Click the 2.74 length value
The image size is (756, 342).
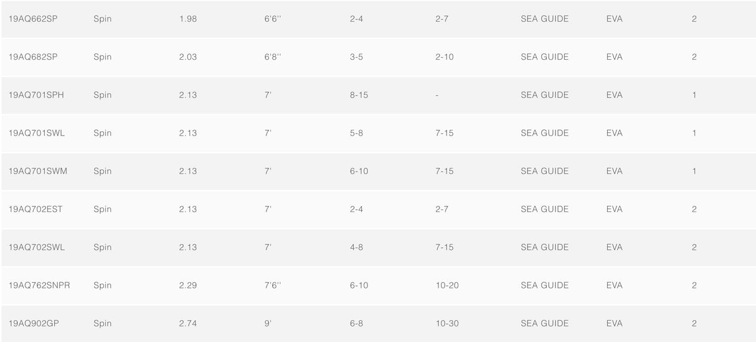pos(187,323)
